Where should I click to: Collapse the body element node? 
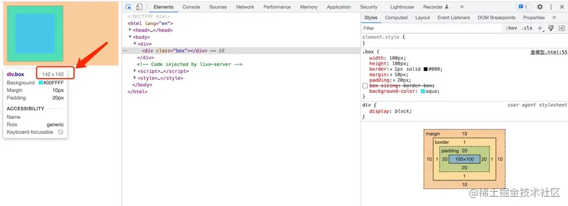[130, 37]
